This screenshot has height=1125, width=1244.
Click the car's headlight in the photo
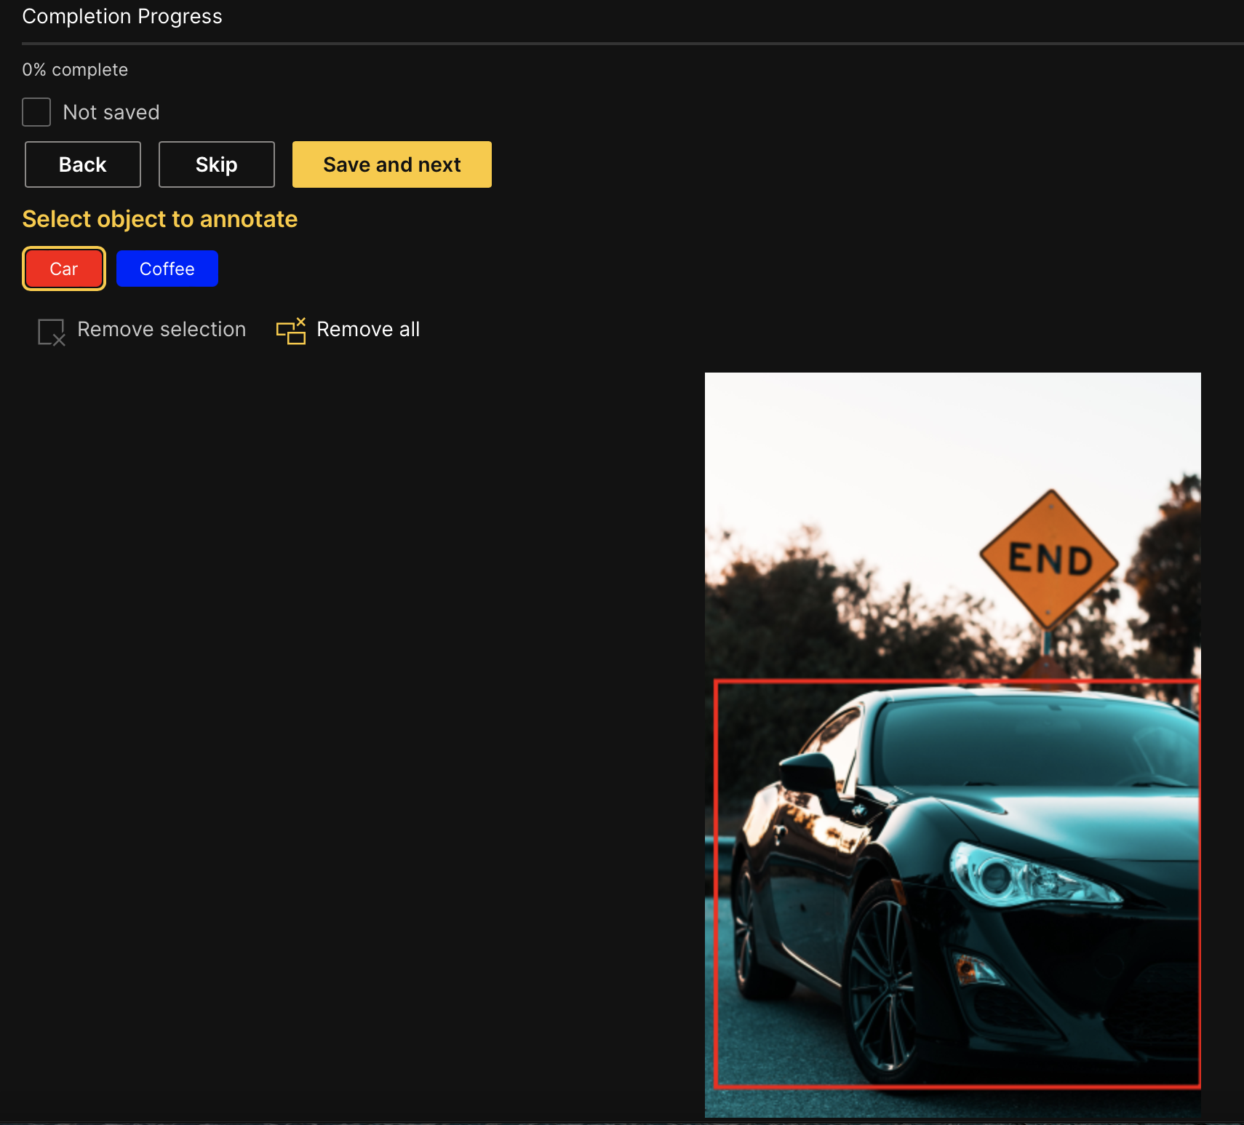(x=1018, y=875)
